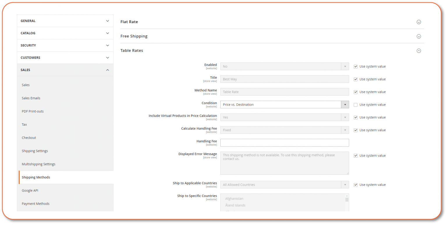Collapse the Table Rates section chevron
This screenshot has height=225, width=447.
tap(419, 51)
